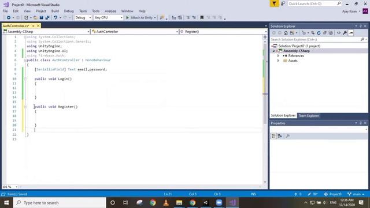370x208 pixels.
Task: Select Solution 'Project0' in Solution Explorer
Action: (x=299, y=46)
